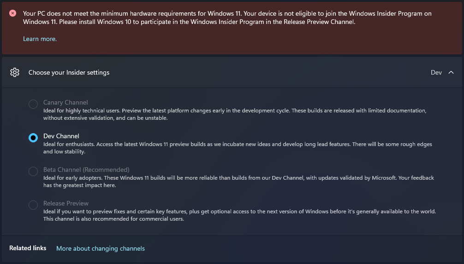Click the Dev Channel title text
The height and width of the screenshot is (264, 464).
(61, 136)
